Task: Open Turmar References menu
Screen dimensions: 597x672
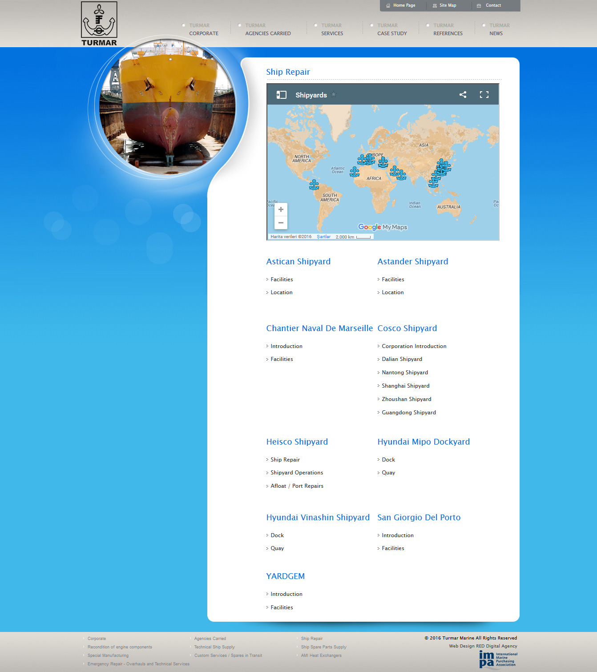Action: coord(448,29)
